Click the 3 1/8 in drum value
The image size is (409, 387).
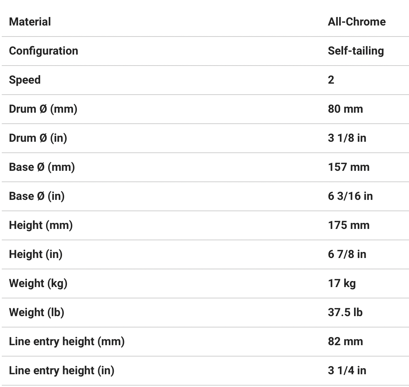click(x=347, y=138)
